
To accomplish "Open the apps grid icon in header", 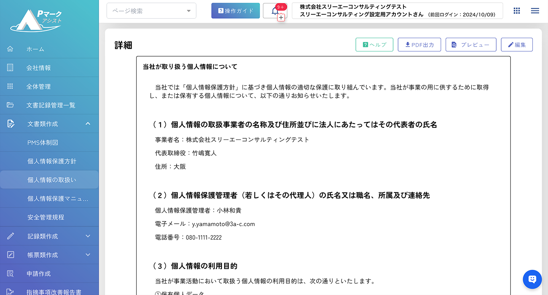I will pyautogui.click(x=516, y=11).
